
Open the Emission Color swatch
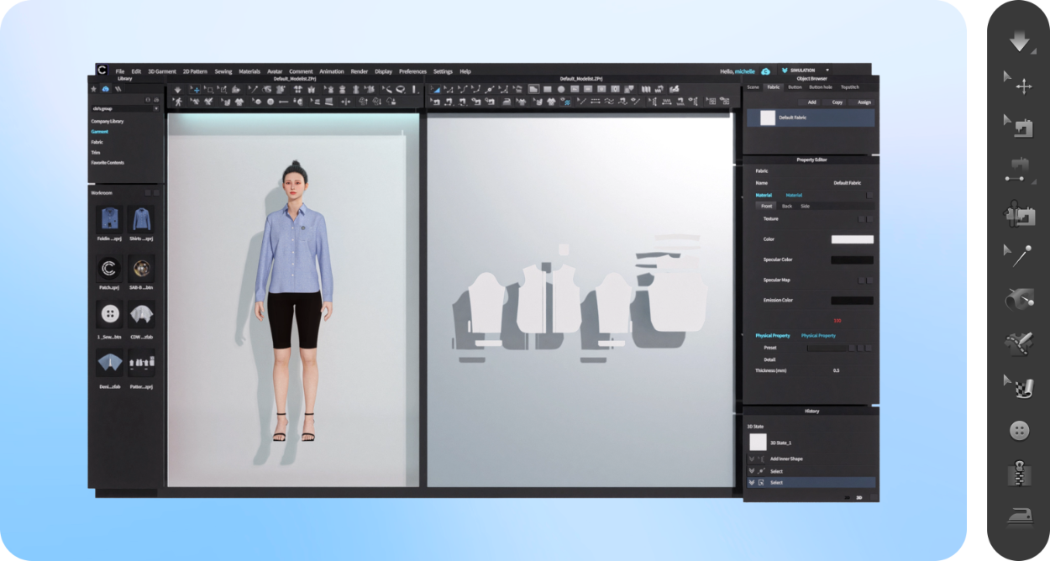point(853,301)
